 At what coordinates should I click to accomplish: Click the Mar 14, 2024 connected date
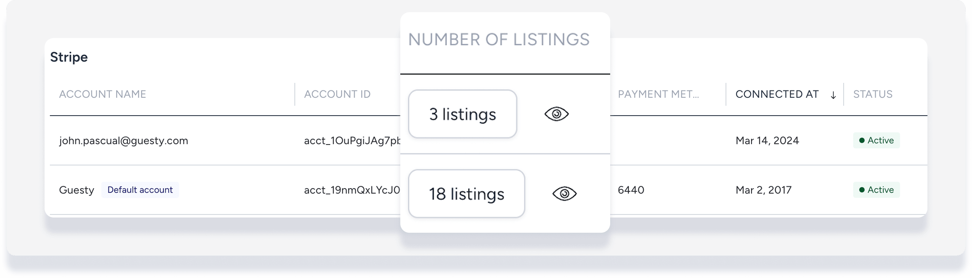[x=767, y=141]
